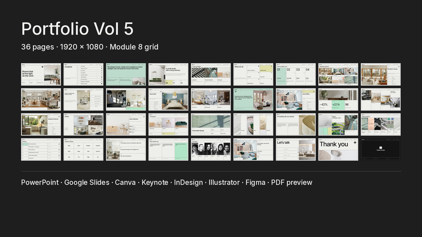Screen dimensions: 422x237
Task: Open the black closing logo slide
Action: click(381, 150)
